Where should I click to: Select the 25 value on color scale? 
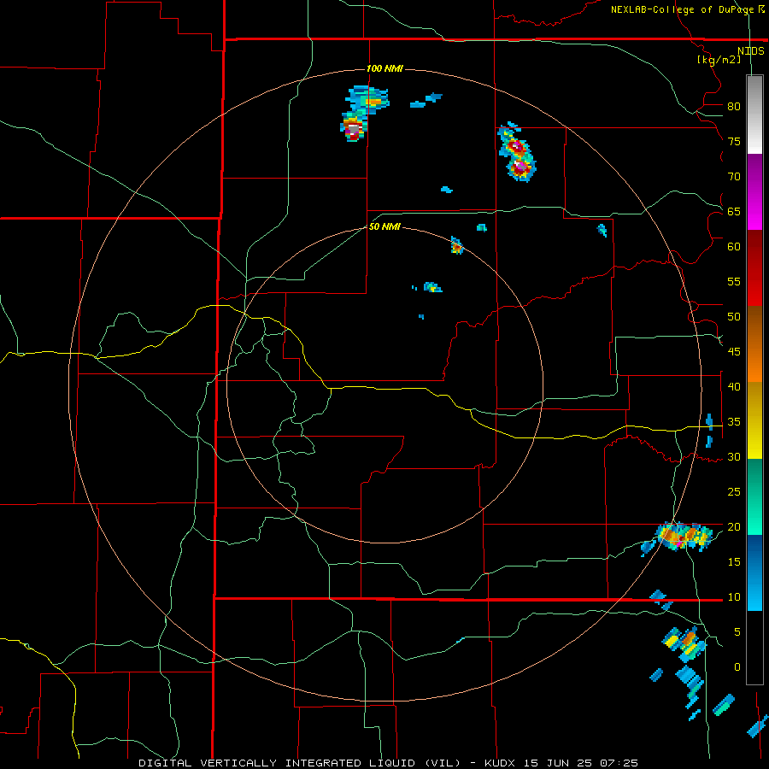734,492
